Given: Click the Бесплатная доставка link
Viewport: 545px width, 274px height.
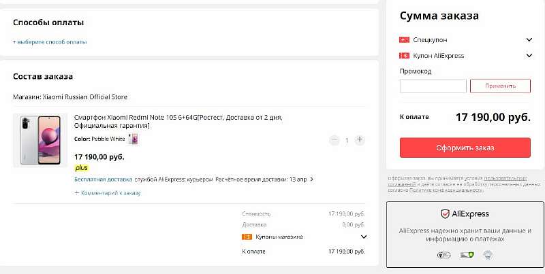Looking at the screenshot, I should point(103,179).
